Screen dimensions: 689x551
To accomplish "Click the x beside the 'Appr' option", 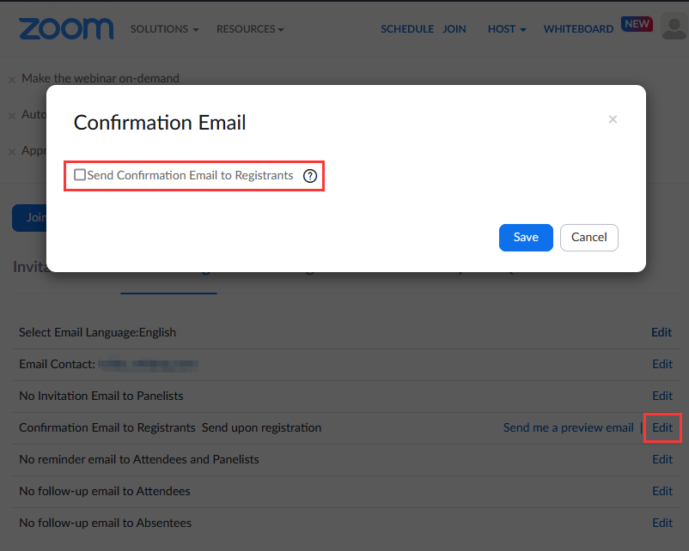I will tap(12, 150).
